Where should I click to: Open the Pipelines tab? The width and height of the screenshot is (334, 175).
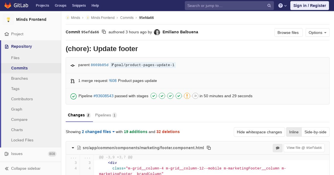[x=106, y=115]
